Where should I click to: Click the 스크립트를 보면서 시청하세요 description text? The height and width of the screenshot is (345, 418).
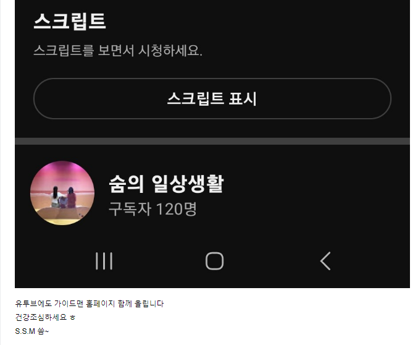pyautogui.click(x=118, y=50)
